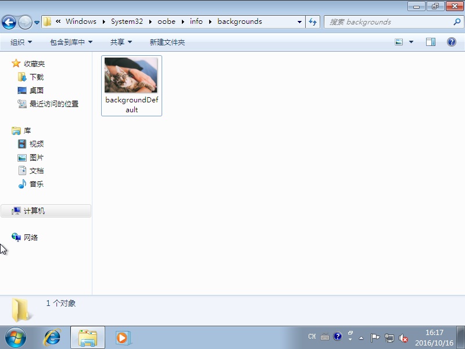Viewport: 465px width, 349px height.
Task: Open the 视频 library
Action: tap(37, 144)
